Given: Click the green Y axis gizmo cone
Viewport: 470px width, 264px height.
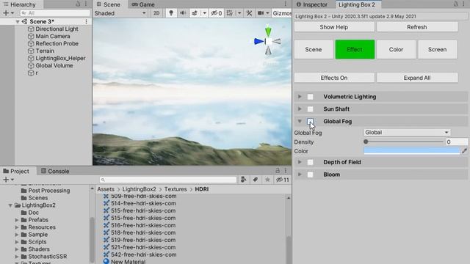Looking at the screenshot, I should coord(268,32).
